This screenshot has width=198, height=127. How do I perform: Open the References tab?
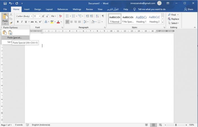63,9
